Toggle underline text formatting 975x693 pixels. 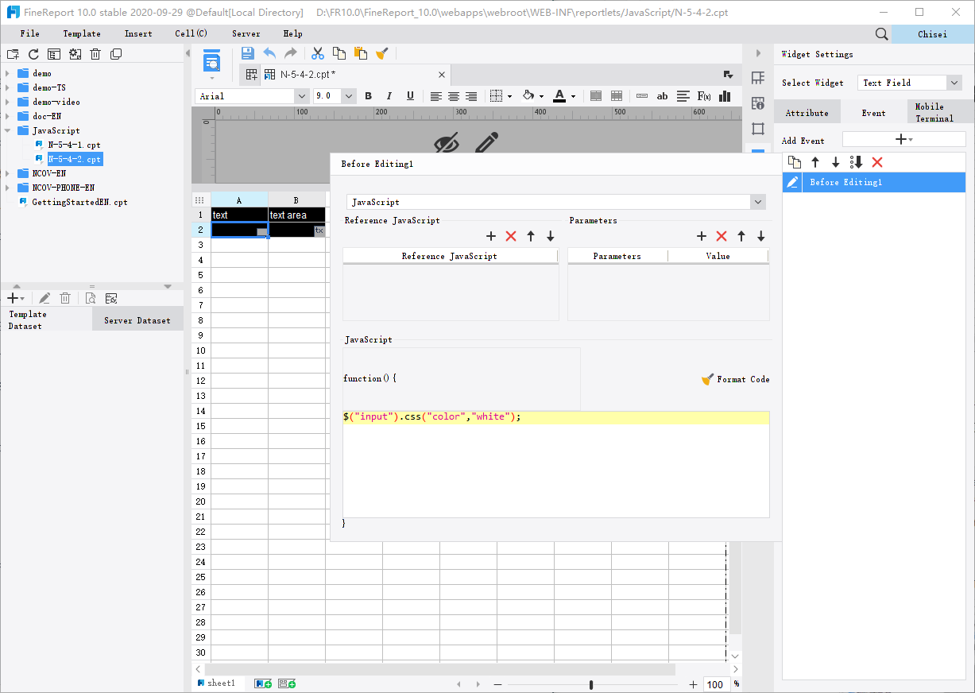(410, 96)
